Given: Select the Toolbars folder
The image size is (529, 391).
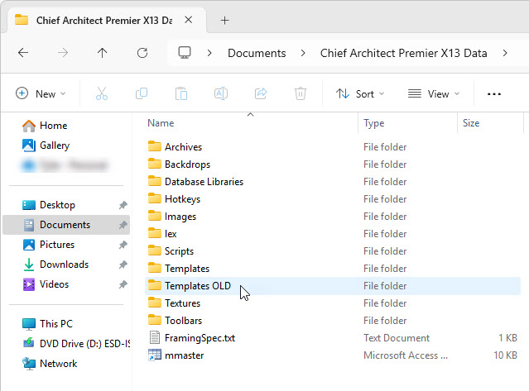Looking at the screenshot, I should tap(332, 321).
